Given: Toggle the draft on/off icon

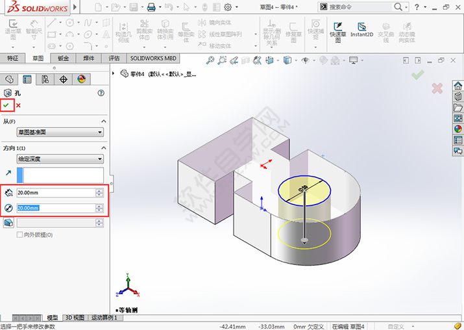Looking at the screenshot, I should (x=8, y=222).
